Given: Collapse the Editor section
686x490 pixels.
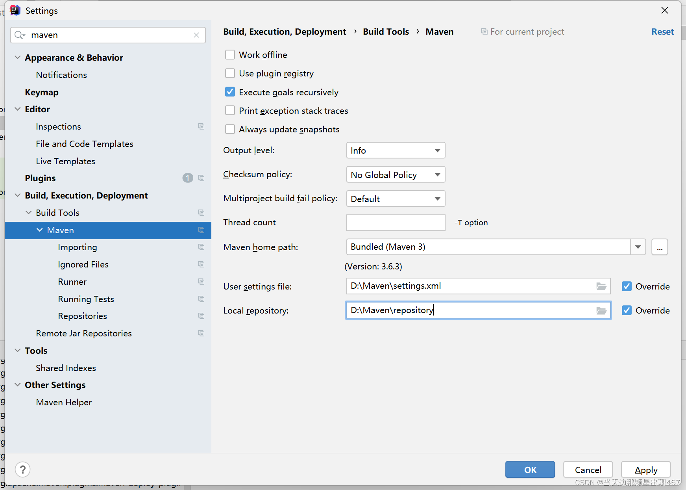Looking at the screenshot, I should coord(17,109).
